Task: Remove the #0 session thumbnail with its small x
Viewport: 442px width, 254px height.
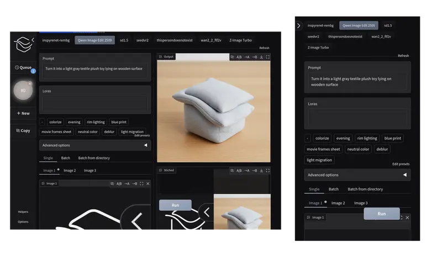Action: coord(30,83)
